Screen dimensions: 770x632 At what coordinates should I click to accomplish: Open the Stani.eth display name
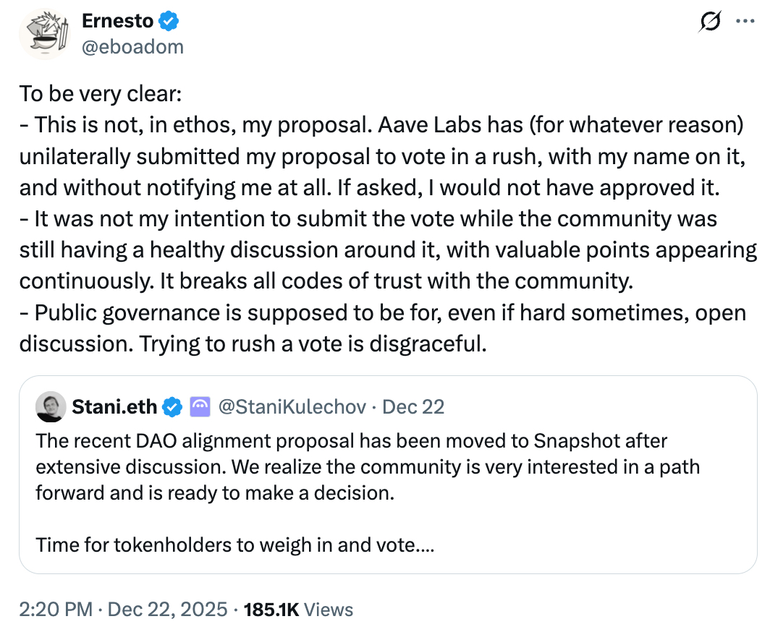[114, 407]
